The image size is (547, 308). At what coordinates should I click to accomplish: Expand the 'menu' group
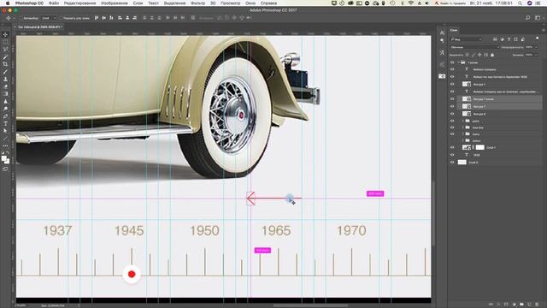pyautogui.click(x=463, y=134)
